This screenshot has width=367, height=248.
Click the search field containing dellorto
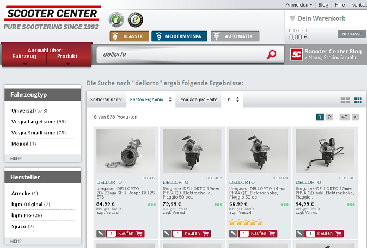[181, 54]
